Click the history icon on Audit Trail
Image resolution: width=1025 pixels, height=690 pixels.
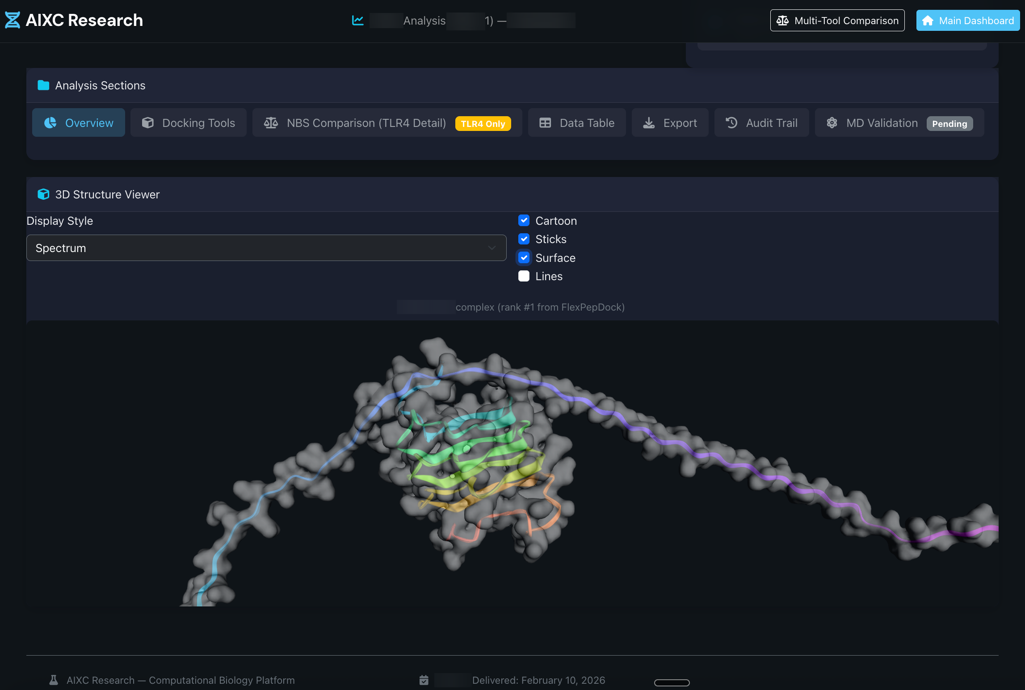point(731,122)
